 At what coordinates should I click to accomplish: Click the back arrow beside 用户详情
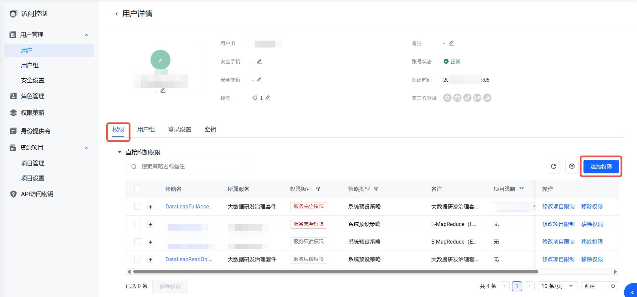click(x=116, y=14)
